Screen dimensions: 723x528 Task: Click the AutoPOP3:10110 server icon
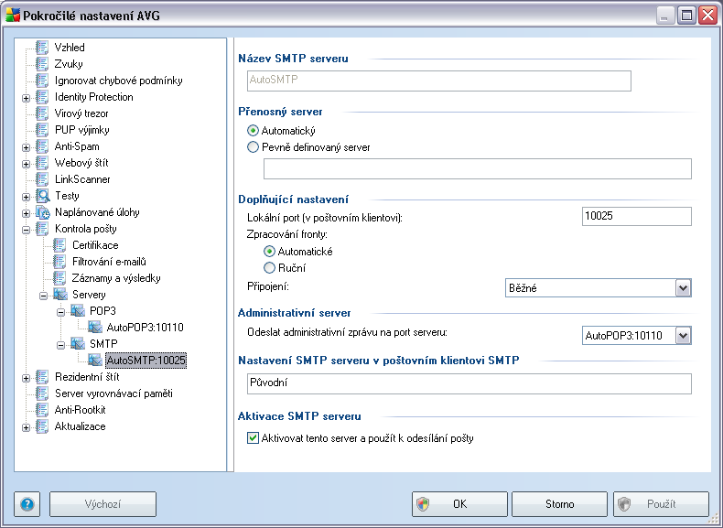(x=95, y=328)
